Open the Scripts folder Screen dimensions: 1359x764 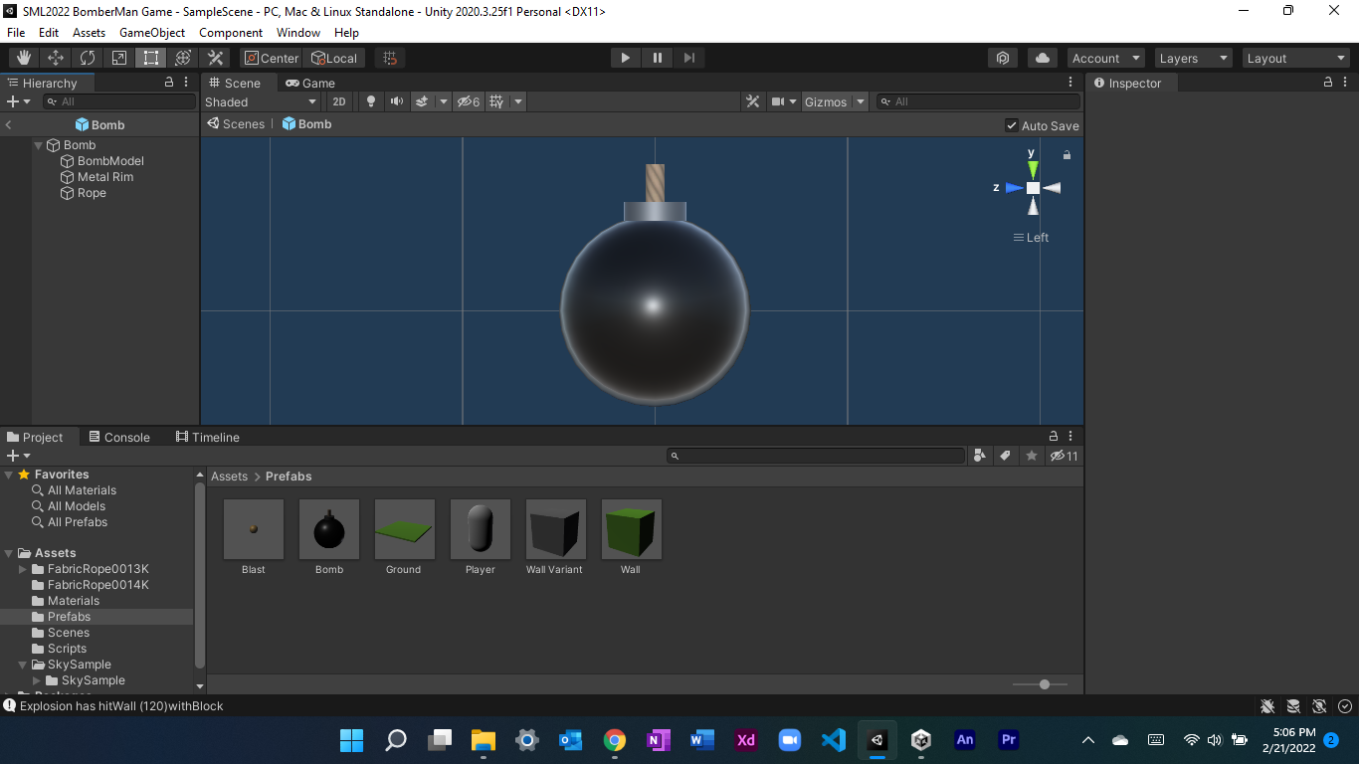[x=67, y=649]
